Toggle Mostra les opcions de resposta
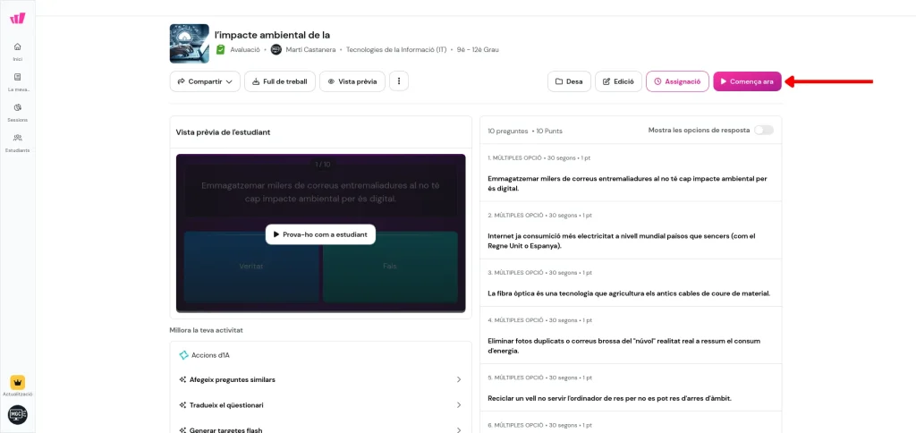The image size is (916, 433). (763, 130)
